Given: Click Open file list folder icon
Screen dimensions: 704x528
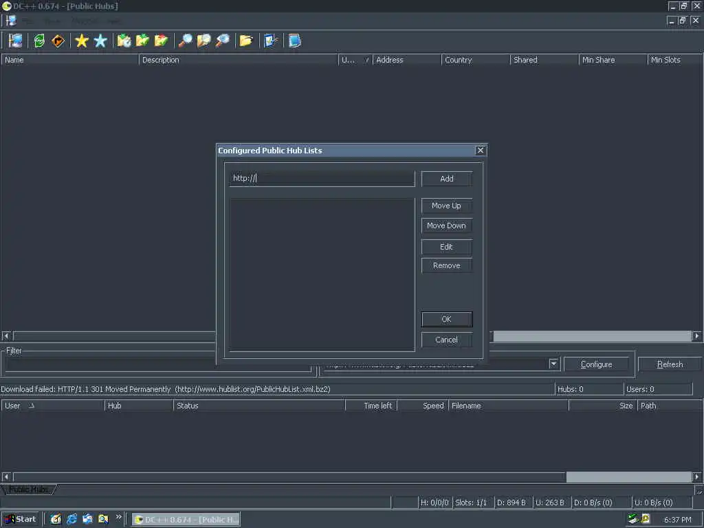Looking at the screenshot, I should click(246, 41).
